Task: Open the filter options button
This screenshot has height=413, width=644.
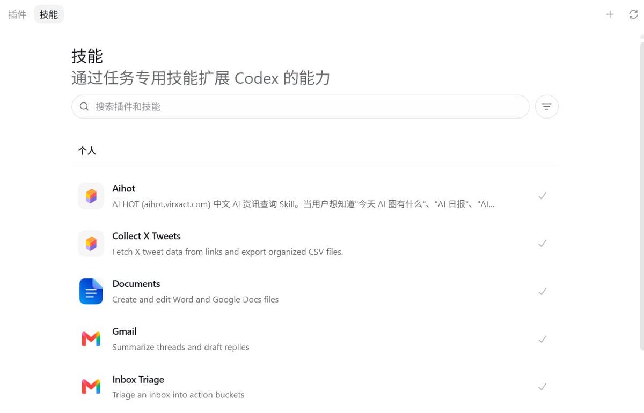Action: [x=547, y=107]
